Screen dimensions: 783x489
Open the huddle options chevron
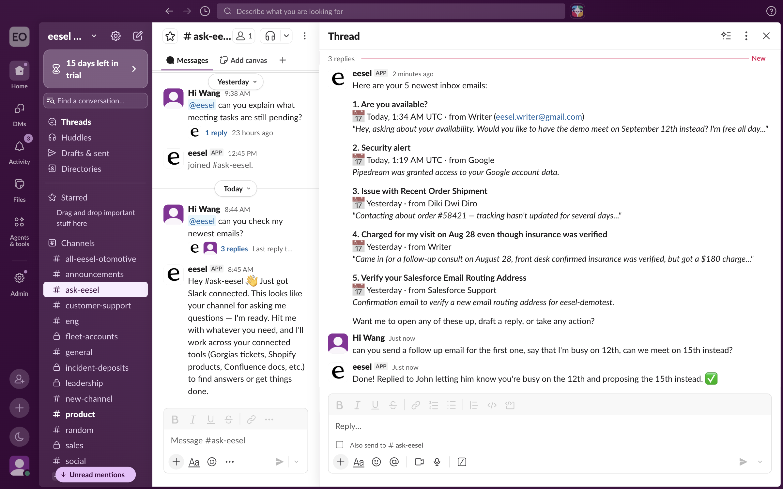click(286, 36)
